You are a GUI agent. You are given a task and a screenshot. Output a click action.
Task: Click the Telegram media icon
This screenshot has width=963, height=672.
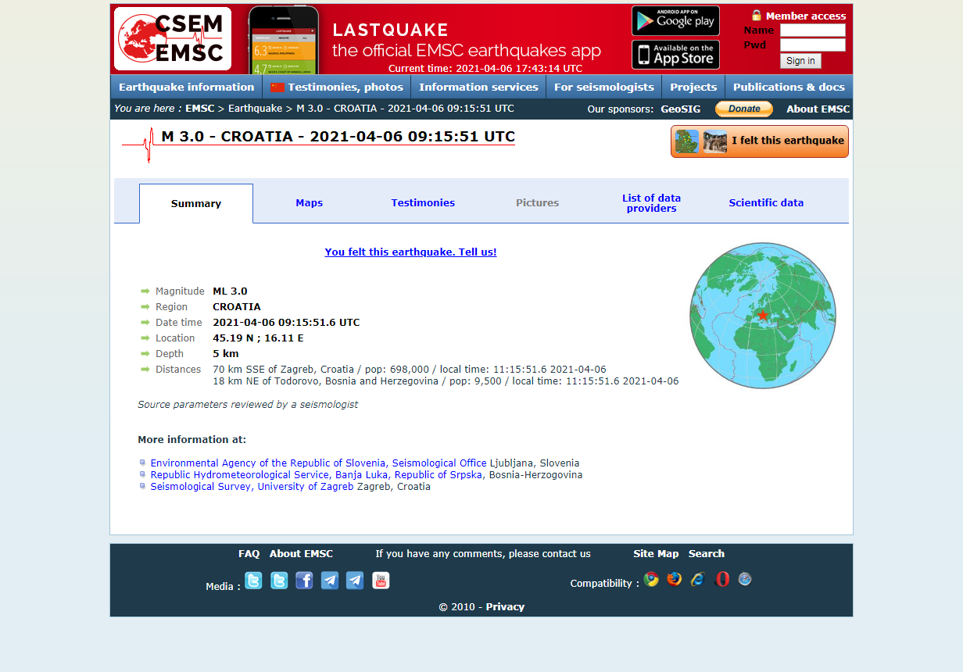(329, 581)
